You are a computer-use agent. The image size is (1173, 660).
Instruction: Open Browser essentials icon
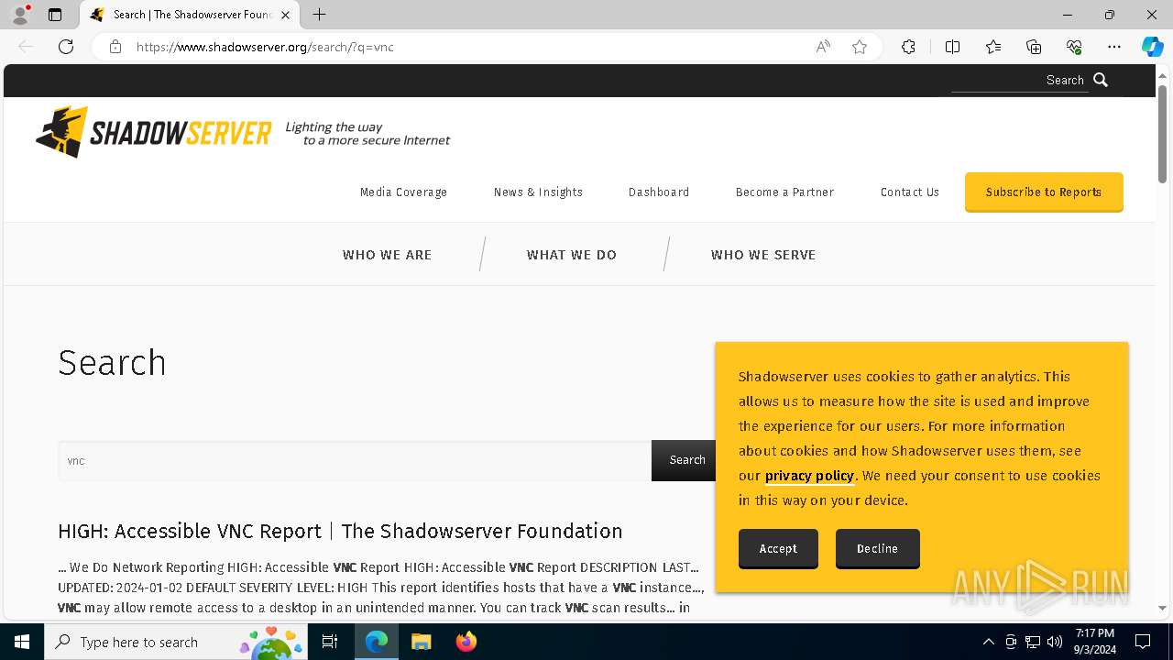tap(1074, 47)
